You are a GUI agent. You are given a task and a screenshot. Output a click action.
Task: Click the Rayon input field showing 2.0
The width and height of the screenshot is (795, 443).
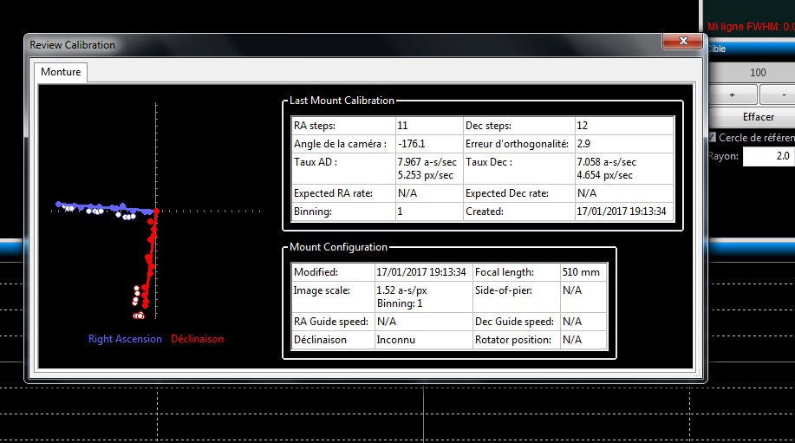(769, 156)
